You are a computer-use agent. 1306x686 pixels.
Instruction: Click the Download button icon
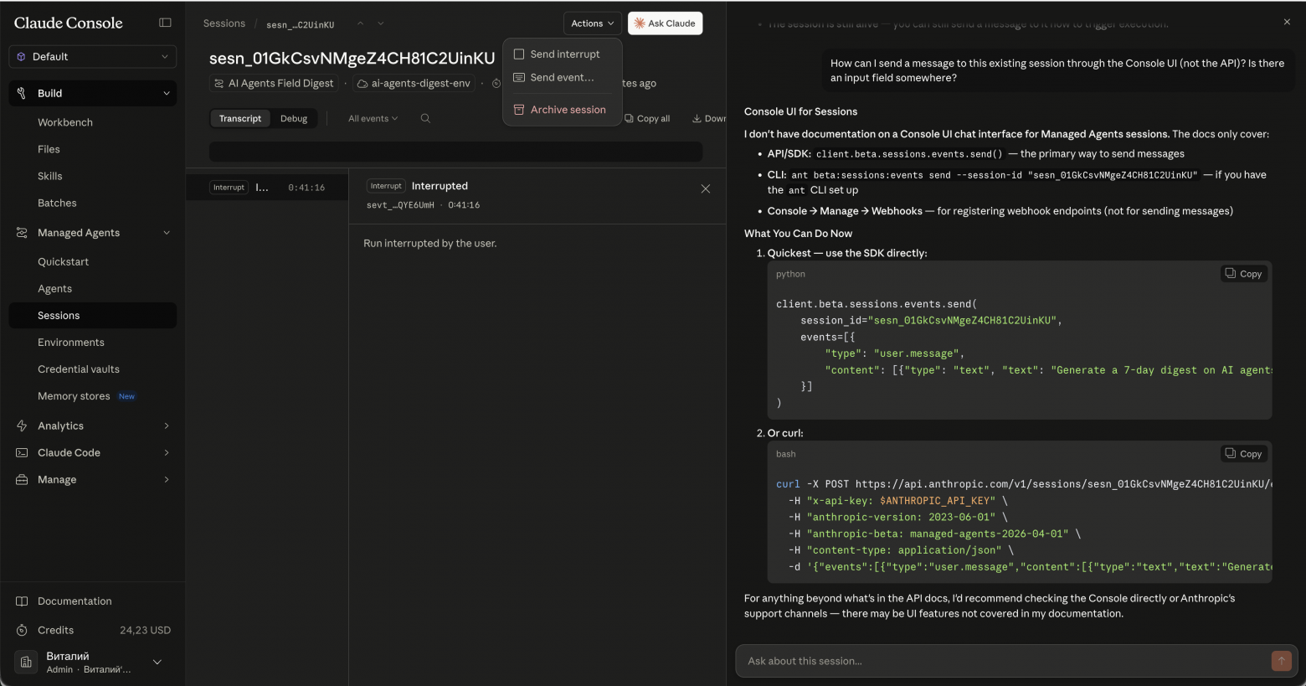point(697,118)
